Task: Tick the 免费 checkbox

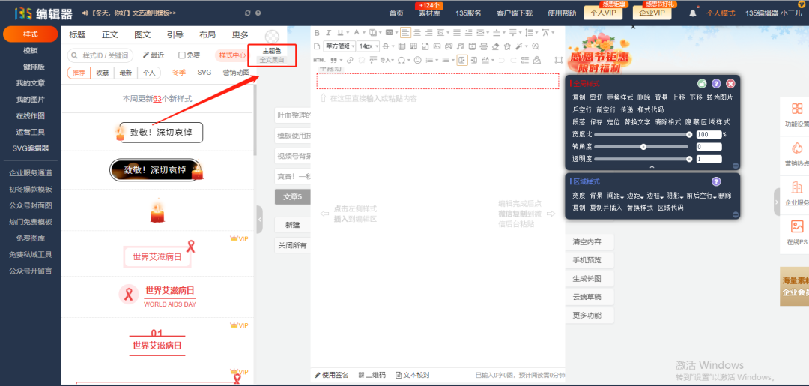Action: click(181, 55)
